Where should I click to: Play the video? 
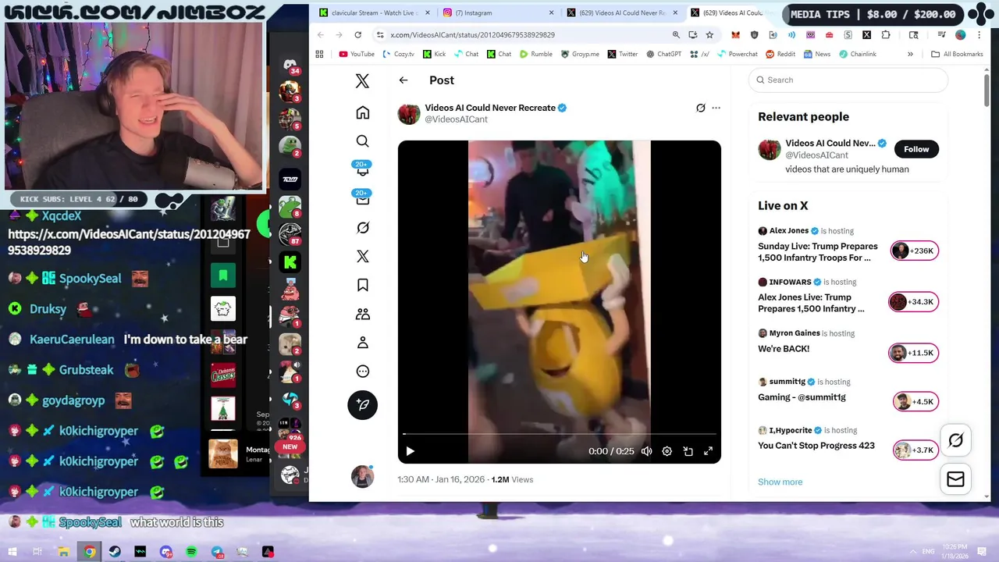point(410,451)
